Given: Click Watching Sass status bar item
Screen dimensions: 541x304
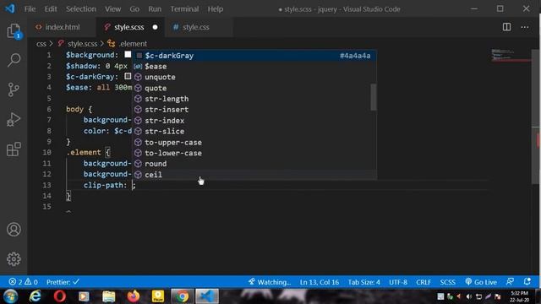Looking at the screenshot, I should coord(270,282).
